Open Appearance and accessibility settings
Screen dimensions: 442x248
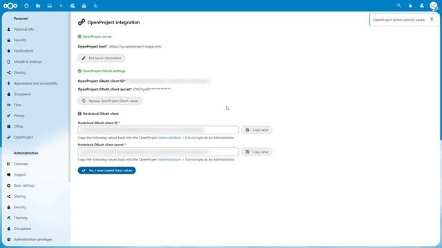click(35, 83)
